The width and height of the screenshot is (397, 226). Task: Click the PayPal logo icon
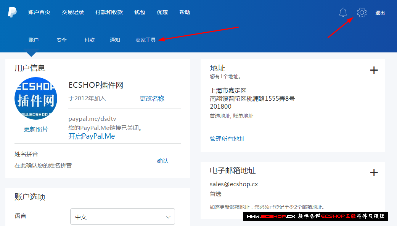tap(12, 12)
